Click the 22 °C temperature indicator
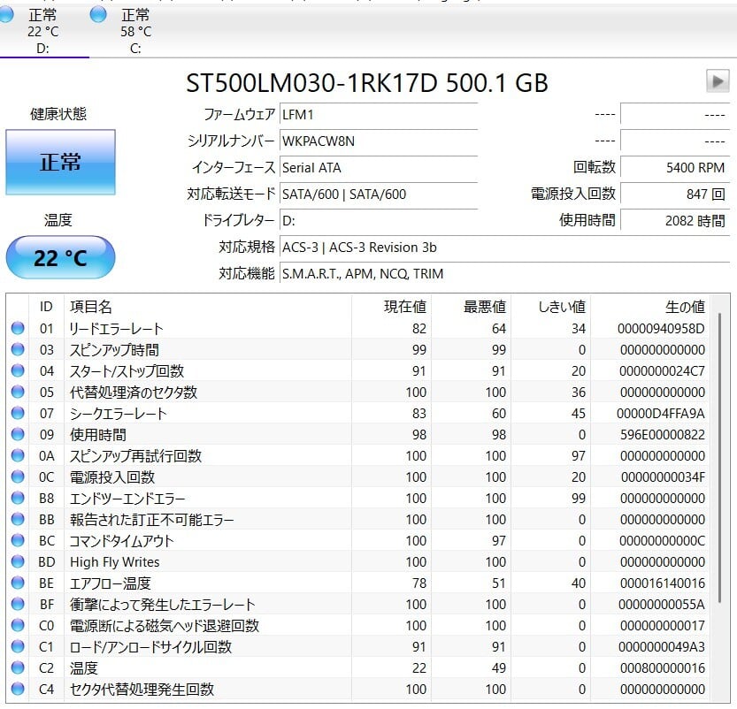Screen dimensions: 737x709 click(x=60, y=258)
